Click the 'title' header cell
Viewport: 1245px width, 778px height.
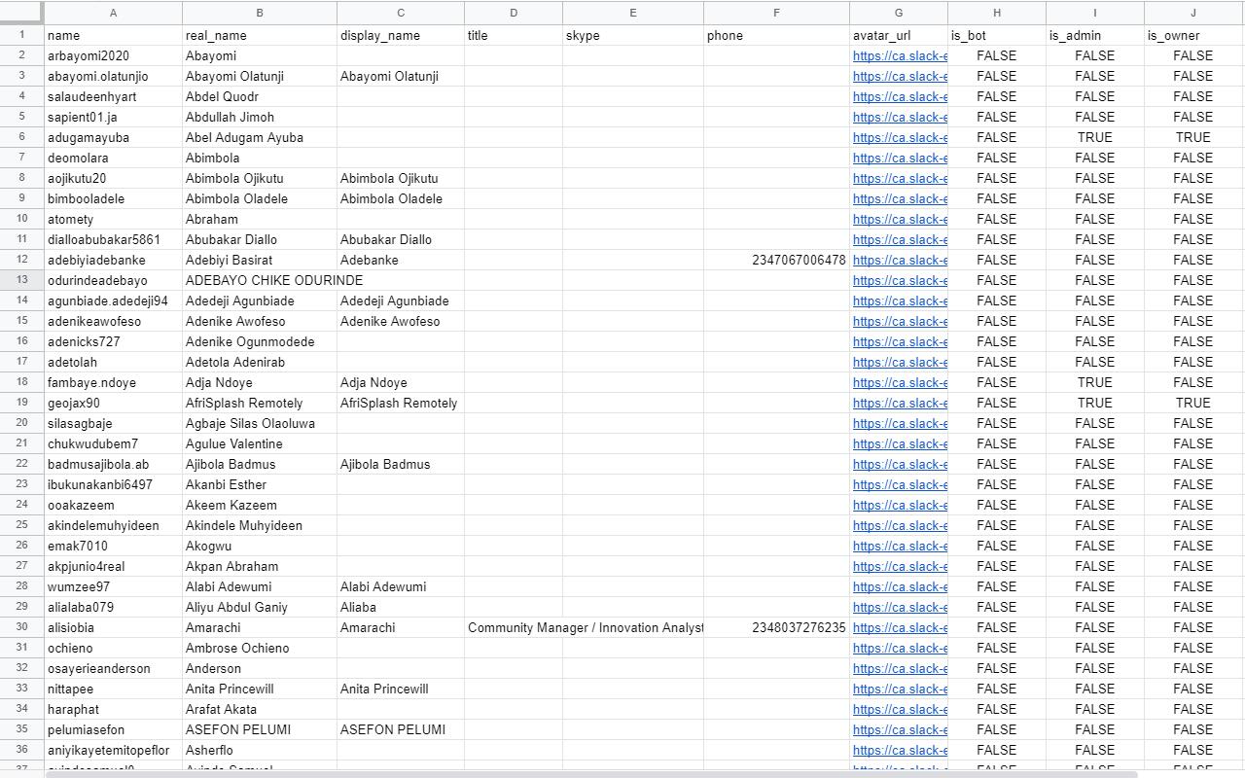point(514,35)
